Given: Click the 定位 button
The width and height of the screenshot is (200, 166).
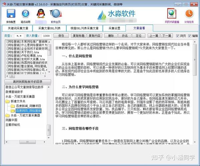Looking at the screenshot, I should pos(139,36).
